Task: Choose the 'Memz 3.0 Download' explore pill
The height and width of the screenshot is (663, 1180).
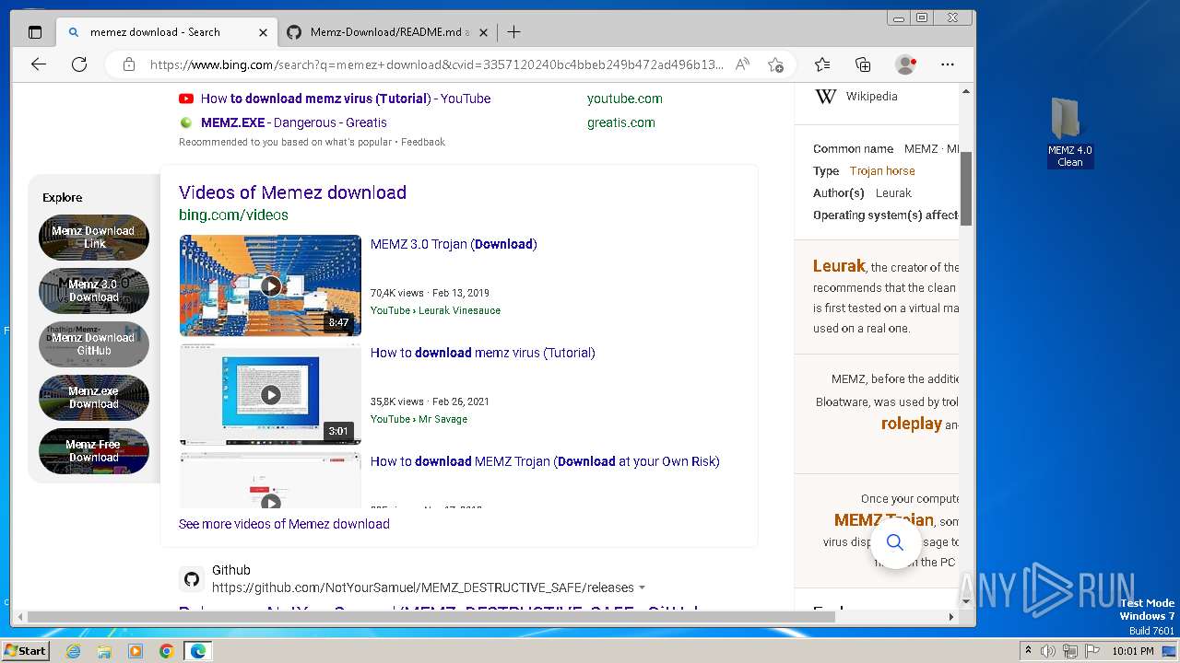Action: (94, 291)
